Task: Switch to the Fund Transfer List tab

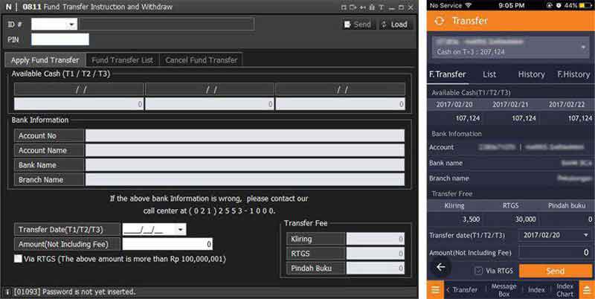Action: pyautogui.click(x=122, y=60)
